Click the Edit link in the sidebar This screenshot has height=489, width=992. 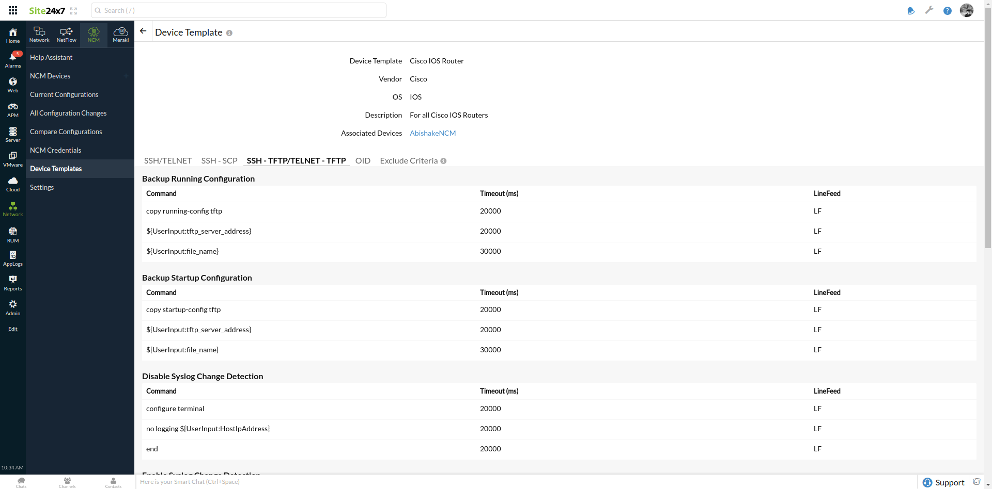click(x=13, y=329)
